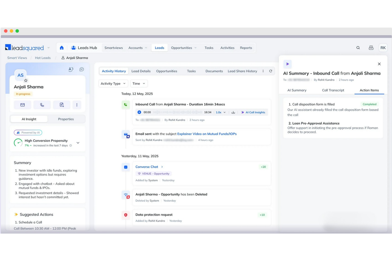The height and width of the screenshot is (261, 392).
Task: Open the Explainer Video on Mutual Funds/IOPs link
Action: (207, 134)
